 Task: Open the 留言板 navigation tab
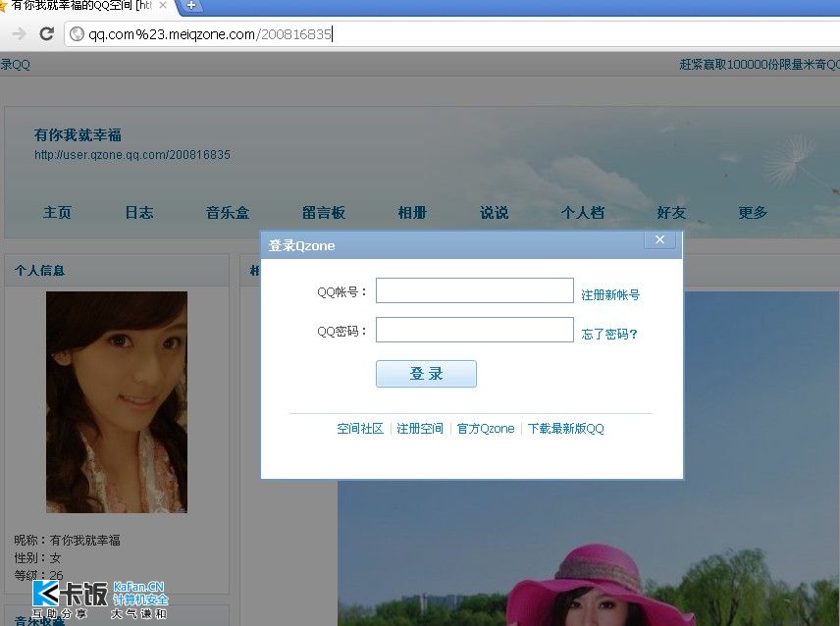tap(324, 213)
